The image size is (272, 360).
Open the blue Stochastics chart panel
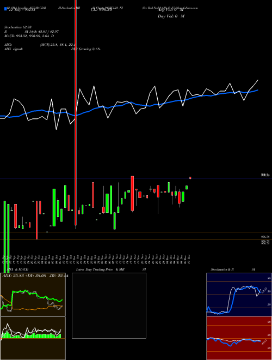pyautogui.click(x=239, y=295)
